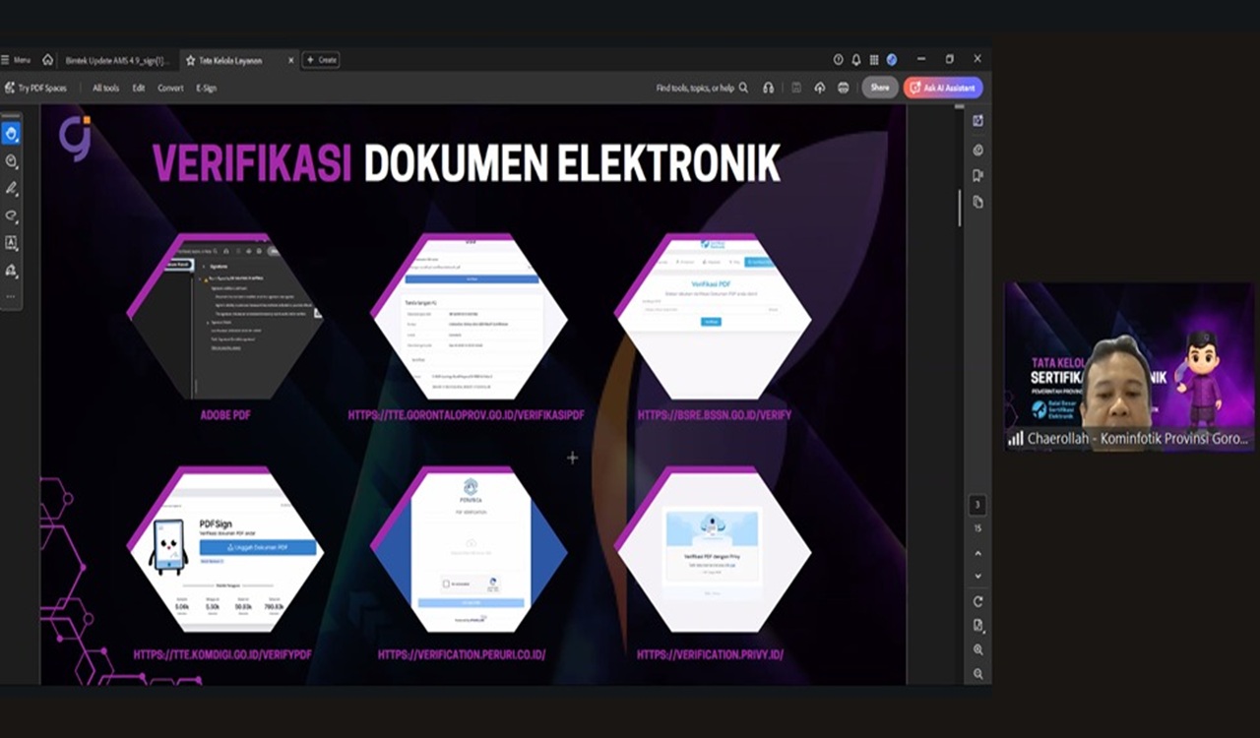Click the Privy verification hexagon thumbnail

point(713,549)
